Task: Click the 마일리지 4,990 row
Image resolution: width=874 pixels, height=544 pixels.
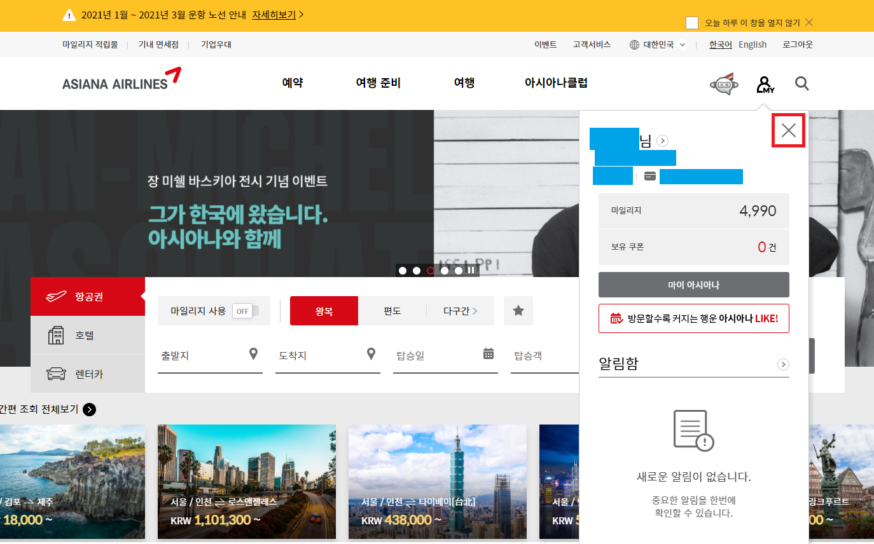Action: 694,211
